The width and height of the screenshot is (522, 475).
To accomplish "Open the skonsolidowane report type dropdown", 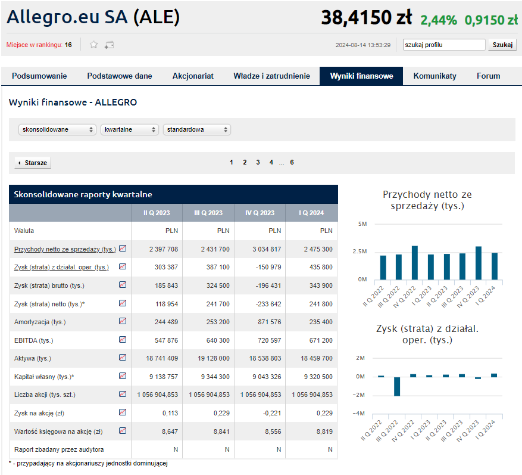I will 57,130.
